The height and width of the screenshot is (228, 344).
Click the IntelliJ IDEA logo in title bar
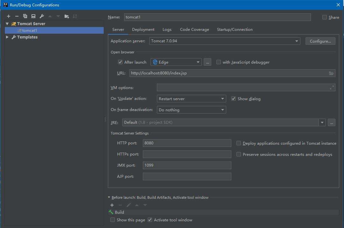[x=6, y=5]
